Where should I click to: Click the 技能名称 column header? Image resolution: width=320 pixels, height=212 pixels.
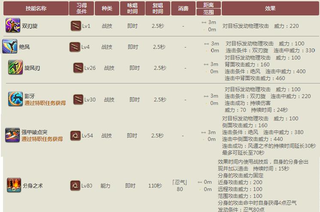coord(36,9)
